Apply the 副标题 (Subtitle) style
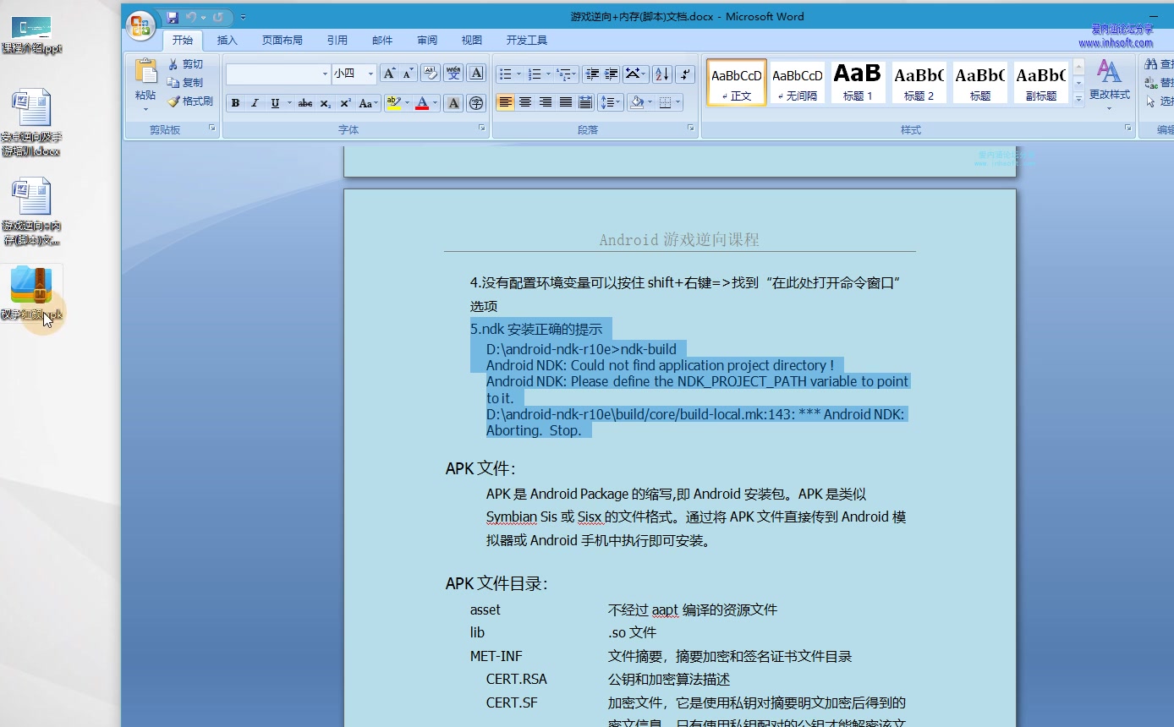 pos(1041,82)
